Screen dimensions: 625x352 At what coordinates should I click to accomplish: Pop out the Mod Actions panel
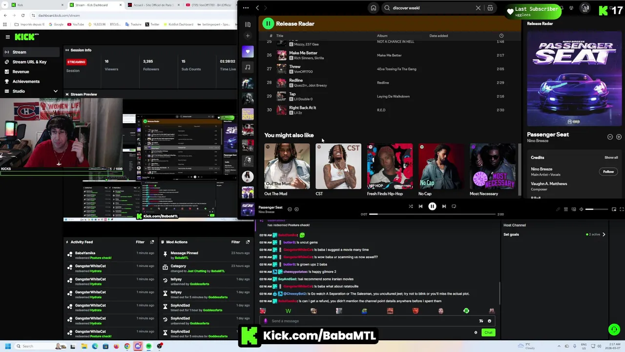coord(248,242)
